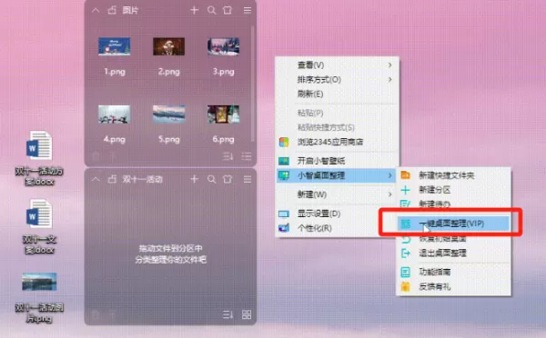This screenshot has height=338, width=546.
Task: Open skin (shirt) icon in 双十一活动 partition
Action: [x=227, y=179]
